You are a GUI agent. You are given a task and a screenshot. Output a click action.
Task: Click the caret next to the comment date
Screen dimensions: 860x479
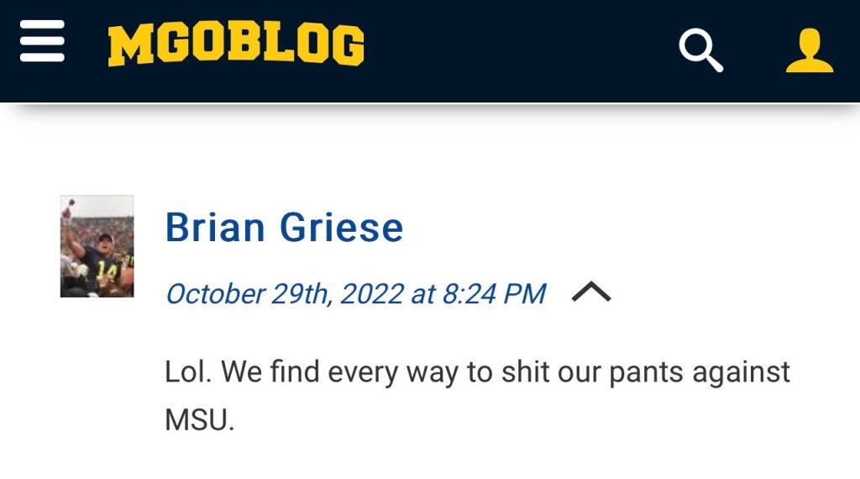[590, 292]
